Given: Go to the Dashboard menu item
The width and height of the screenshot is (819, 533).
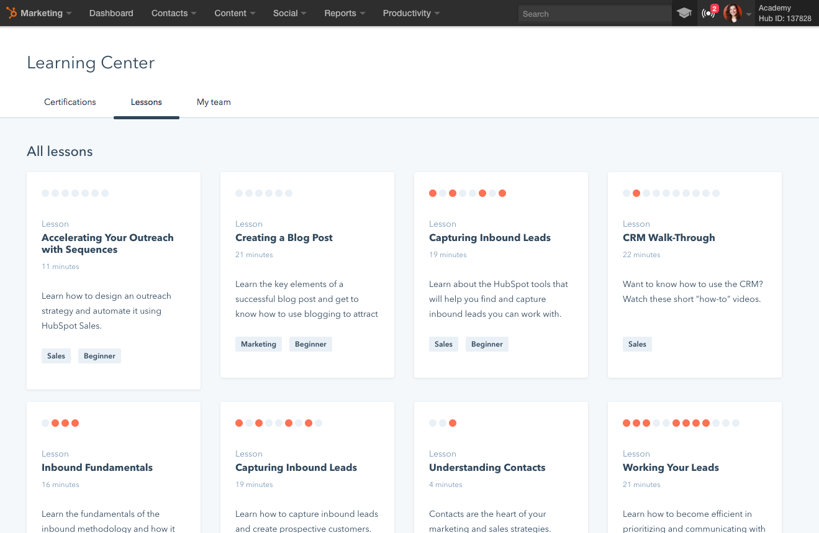Looking at the screenshot, I should point(111,13).
